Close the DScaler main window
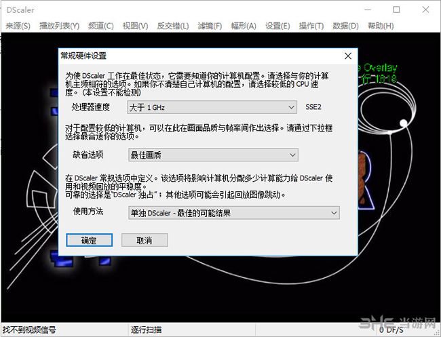 tap(425, 10)
